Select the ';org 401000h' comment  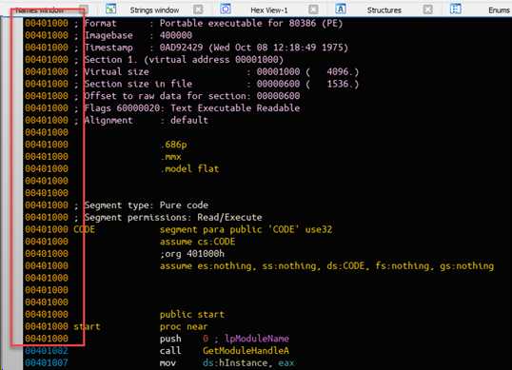pos(192,254)
